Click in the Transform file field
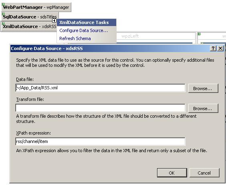Screen dimensions: 226x185 pos(100,108)
